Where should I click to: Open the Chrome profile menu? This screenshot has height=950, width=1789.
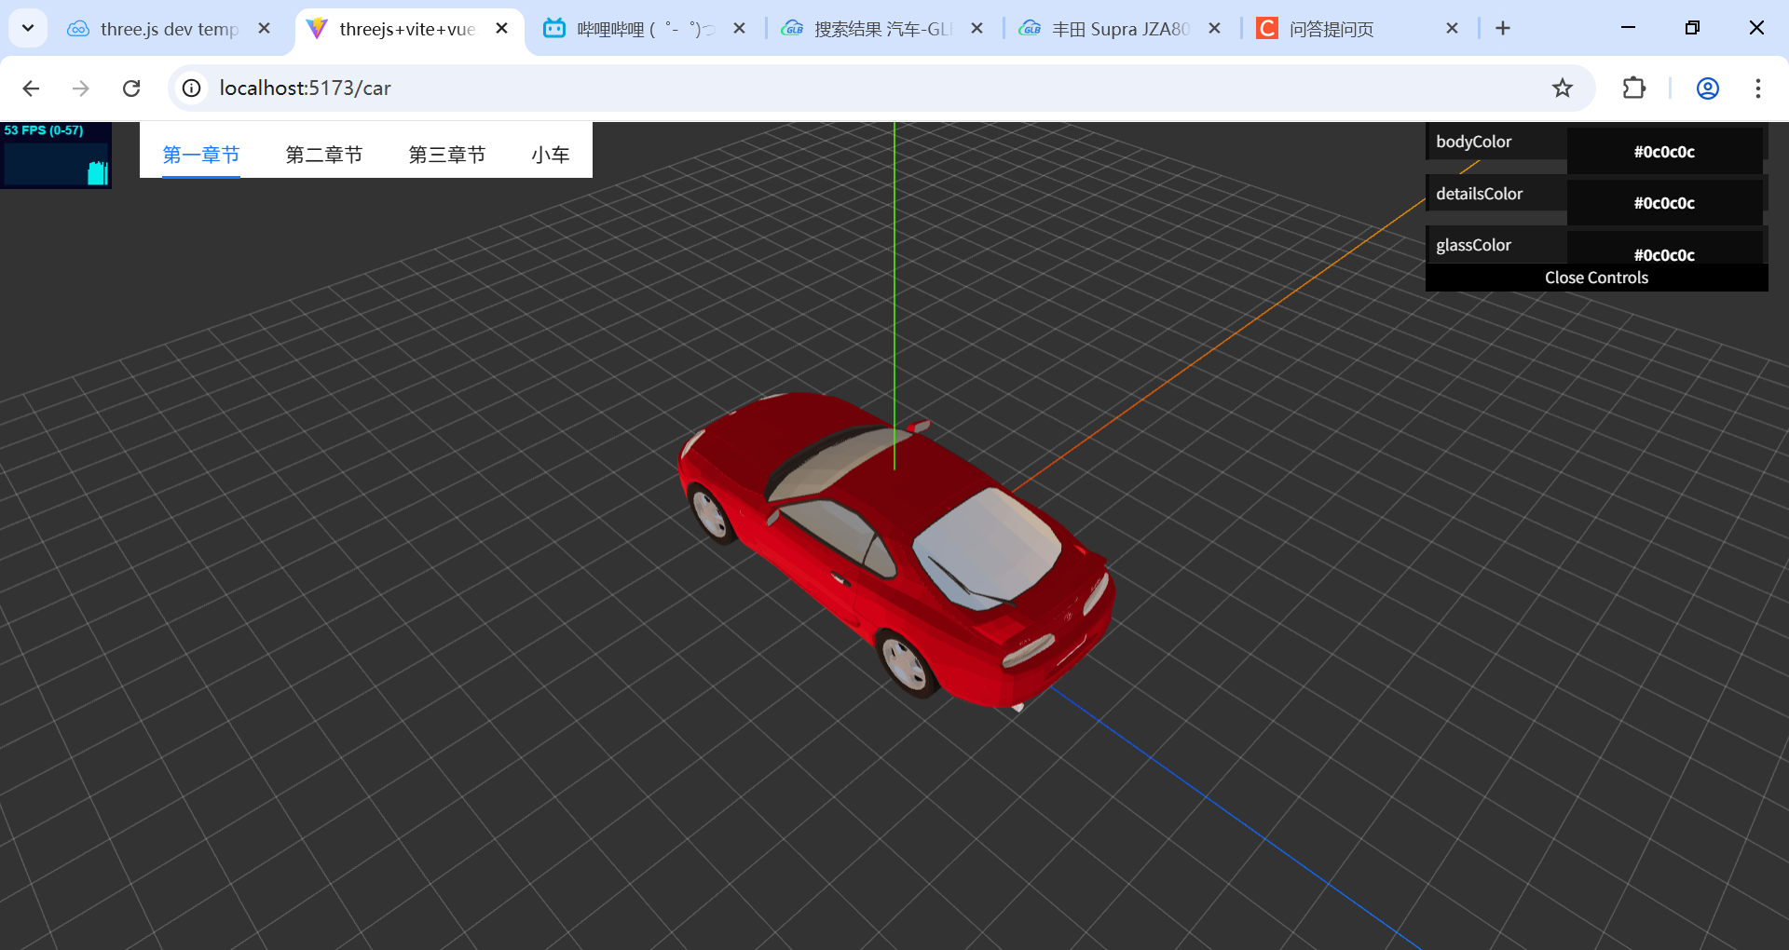point(1708,88)
